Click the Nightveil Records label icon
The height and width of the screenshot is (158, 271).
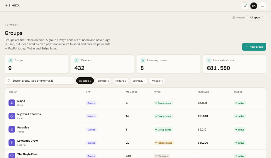click(12, 116)
